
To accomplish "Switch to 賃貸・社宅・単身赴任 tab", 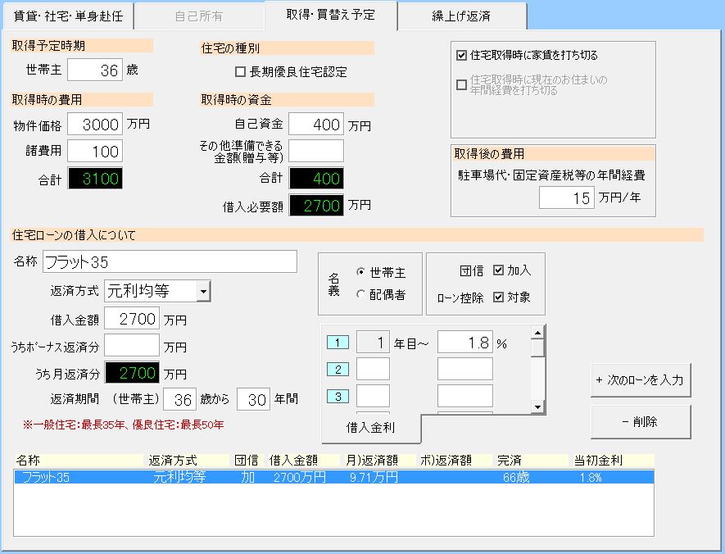I will (x=66, y=16).
